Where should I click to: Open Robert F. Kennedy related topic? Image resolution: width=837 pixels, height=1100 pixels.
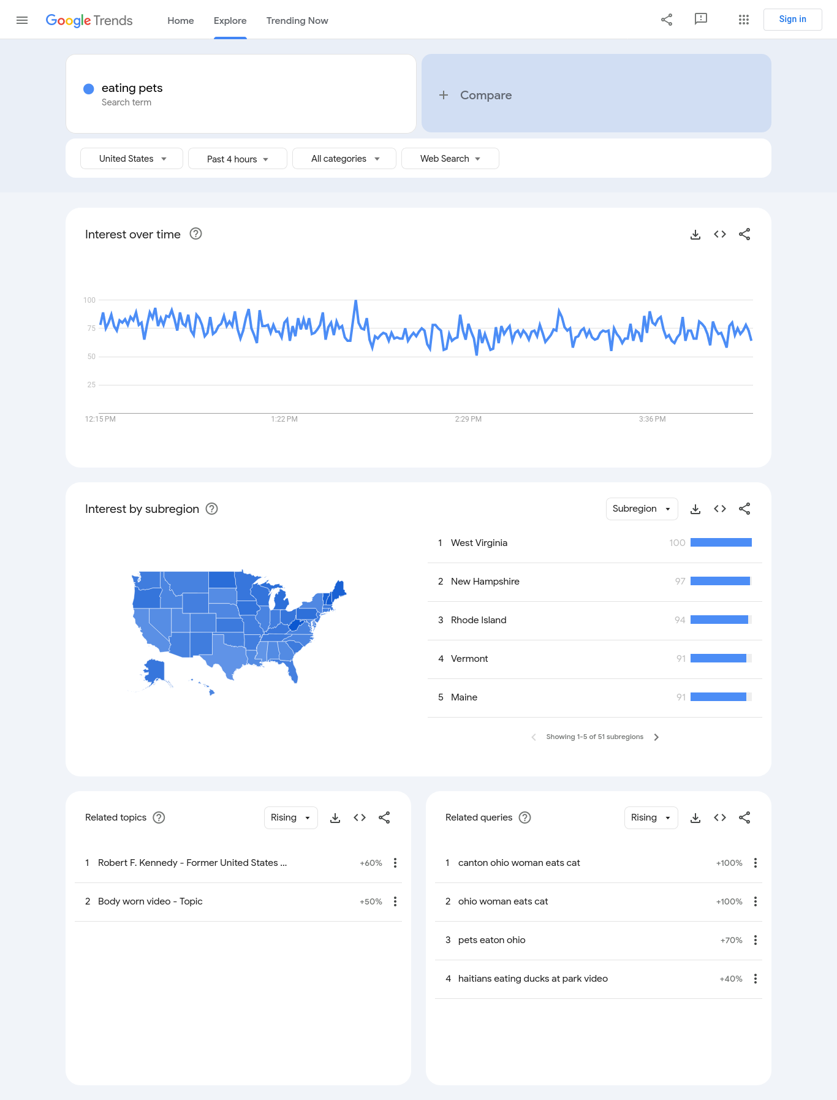pos(192,863)
